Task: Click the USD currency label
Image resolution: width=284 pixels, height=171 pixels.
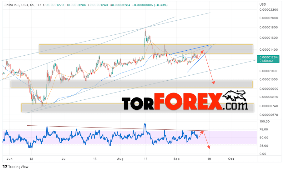Action: point(263,4)
